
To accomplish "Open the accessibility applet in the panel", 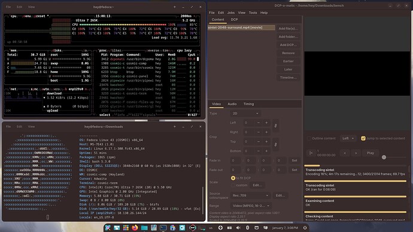I will point(220,228).
